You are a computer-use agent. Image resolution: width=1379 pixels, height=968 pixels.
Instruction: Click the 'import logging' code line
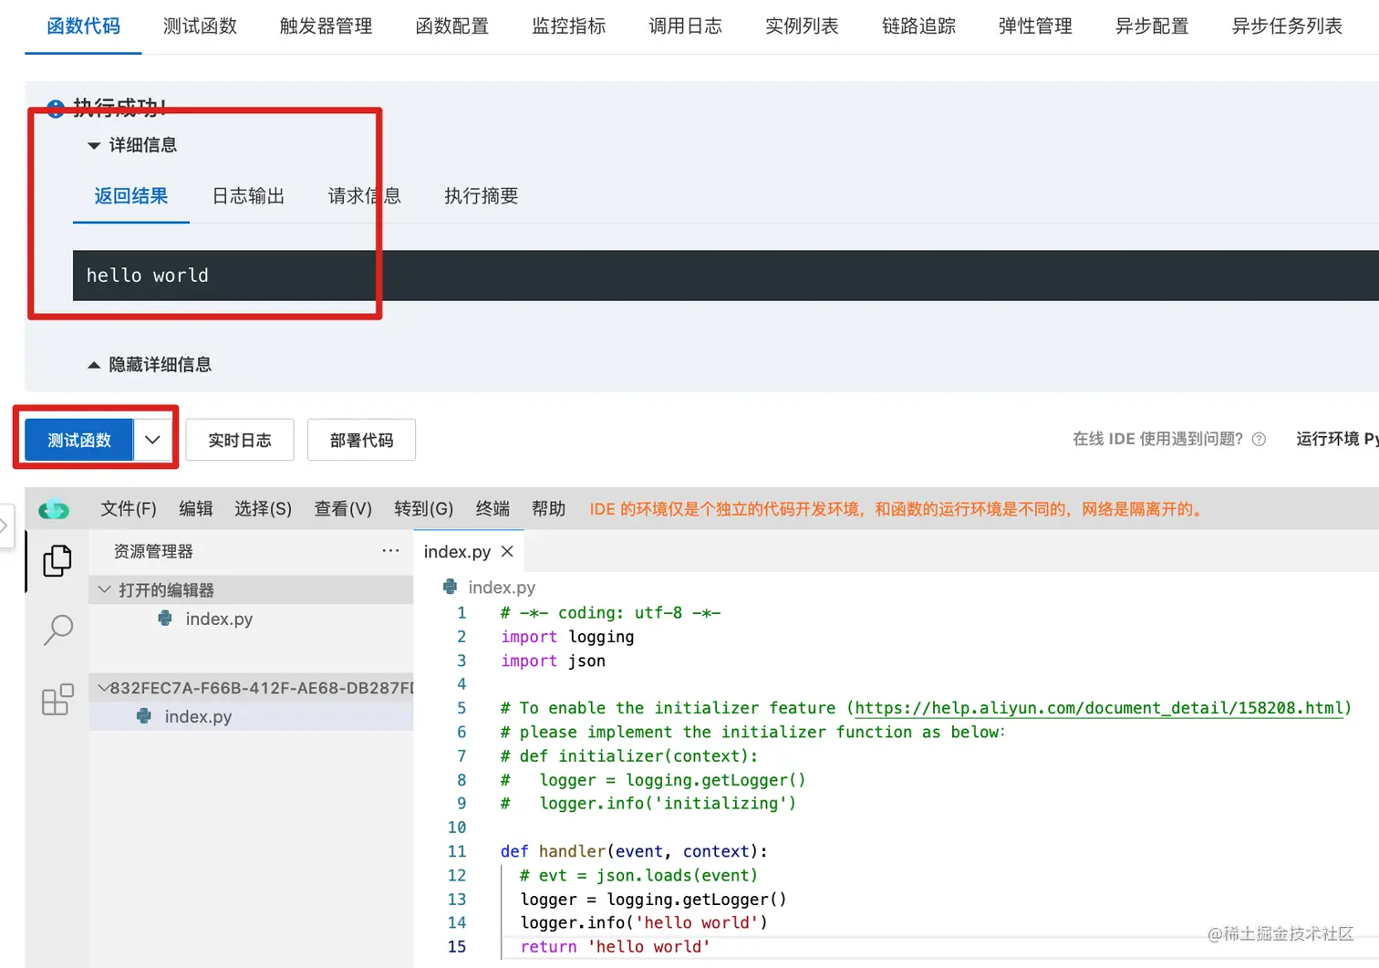[567, 637]
